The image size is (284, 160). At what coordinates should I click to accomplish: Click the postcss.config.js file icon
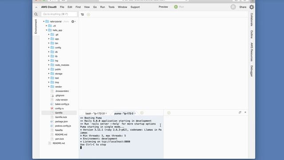pyautogui.click(x=52, y=126)
